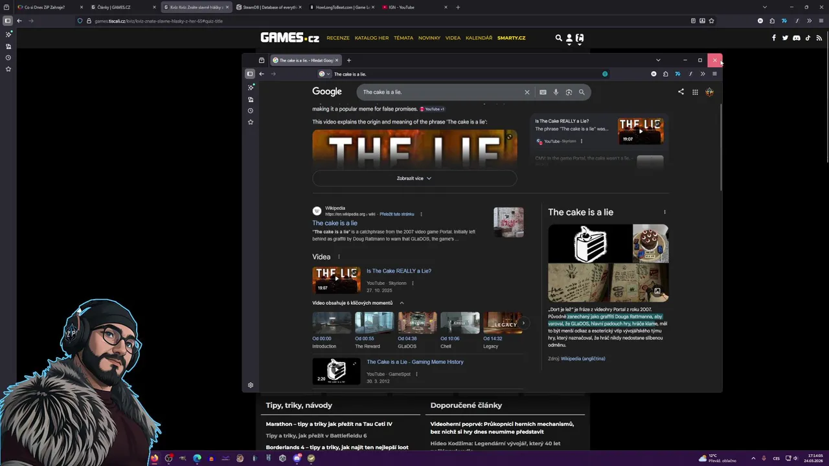
Task: Click the Google search magnifier button
Action: point(582,92)
